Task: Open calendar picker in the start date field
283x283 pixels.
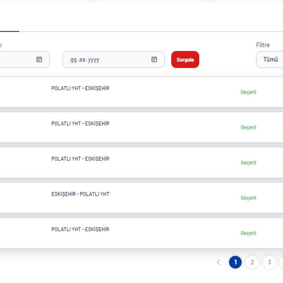Action: [39, 60]
